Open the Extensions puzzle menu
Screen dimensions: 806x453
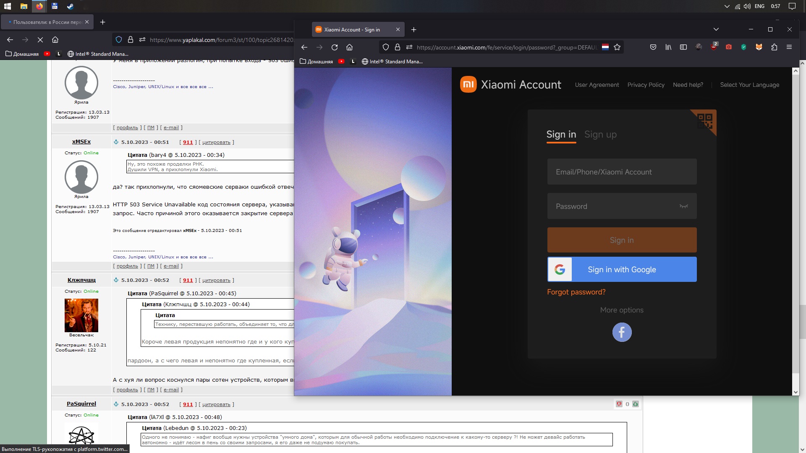tap(774, 47)
